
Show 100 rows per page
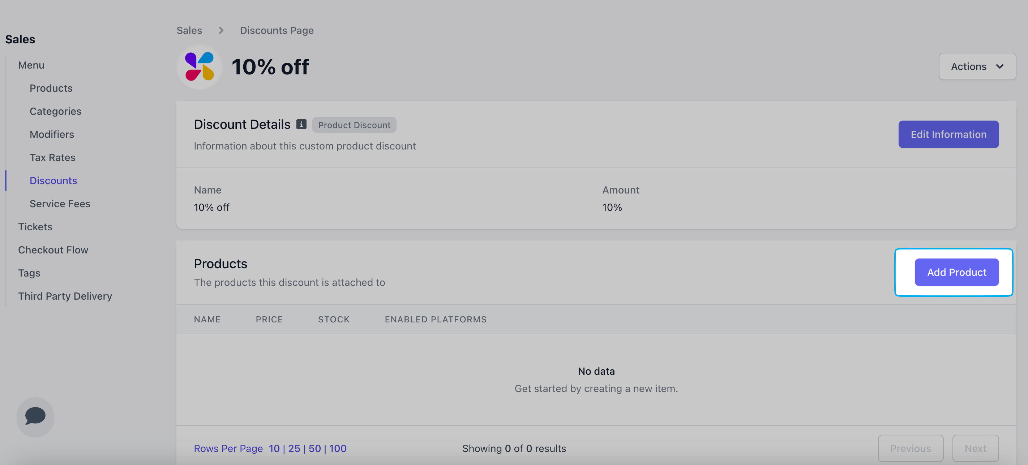[338, 448]
